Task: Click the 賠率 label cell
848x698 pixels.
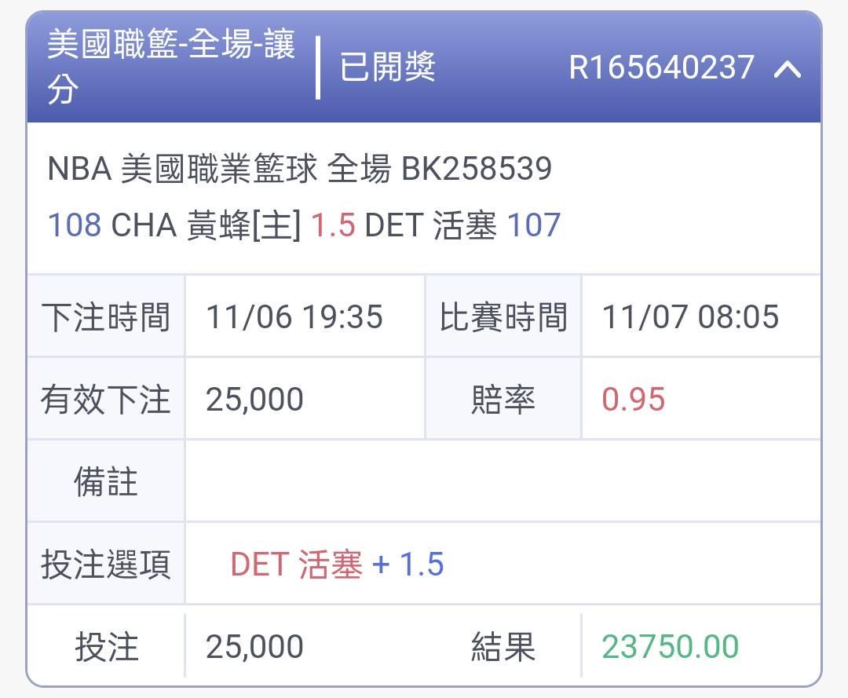Action: point(503,399)
